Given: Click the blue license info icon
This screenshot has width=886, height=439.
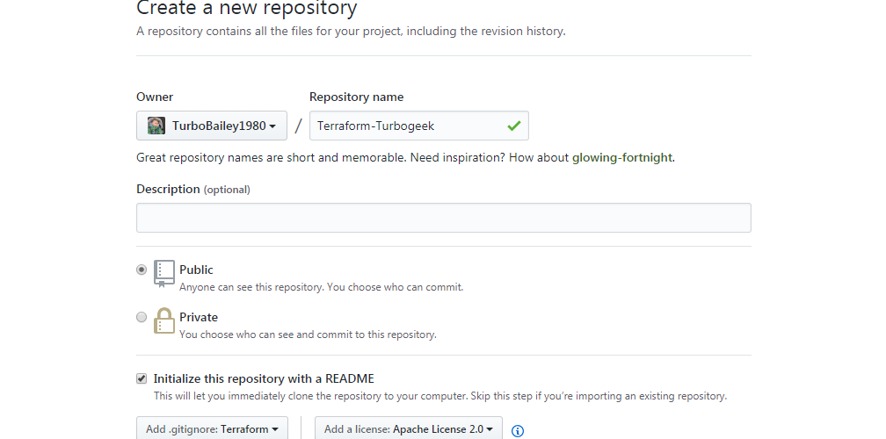Looking at the screenshot, I should 518,431.
